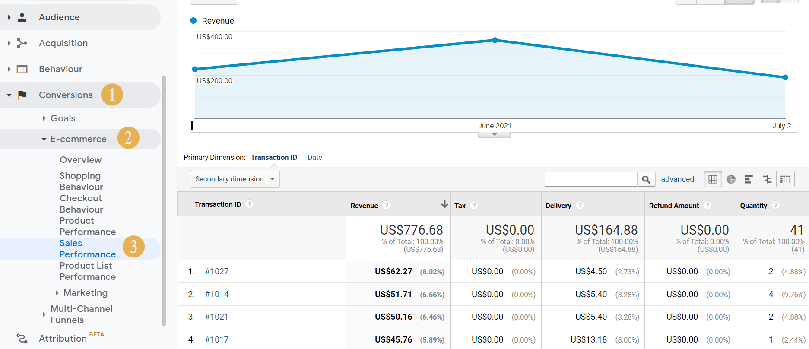The height and width of the screenshot is (349, 809).
Task: Switch to the Data table view icon
Action: pos(713,179)
